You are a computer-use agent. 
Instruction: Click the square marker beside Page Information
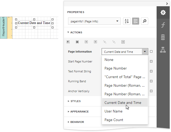click(151, 52)
